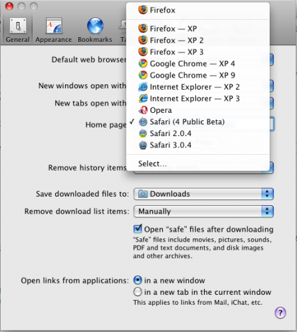Click the 'New windows open with' label
297x332 pixels.
(82, 86)
